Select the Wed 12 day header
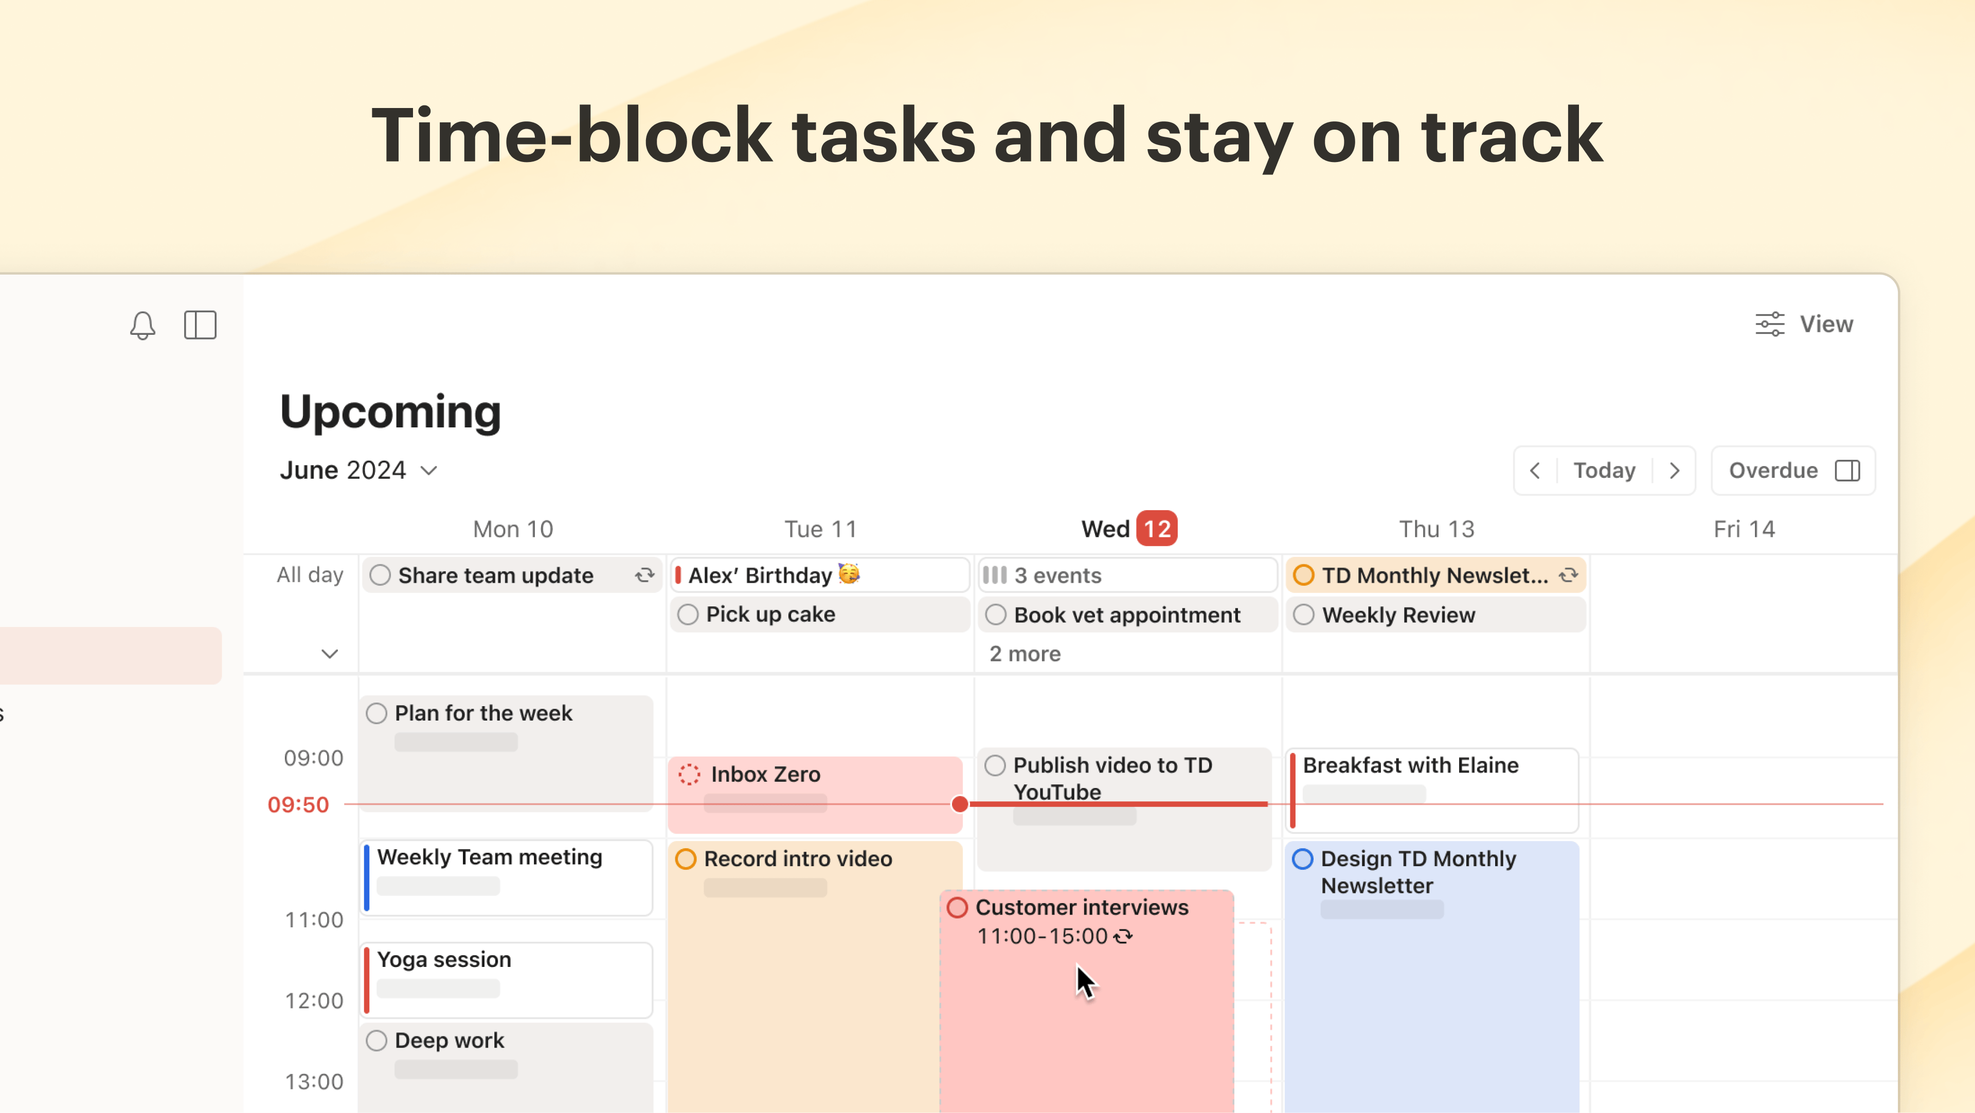This screenshot has width=1975, height=1113. pyautogui.click(x=1128, y=529)
